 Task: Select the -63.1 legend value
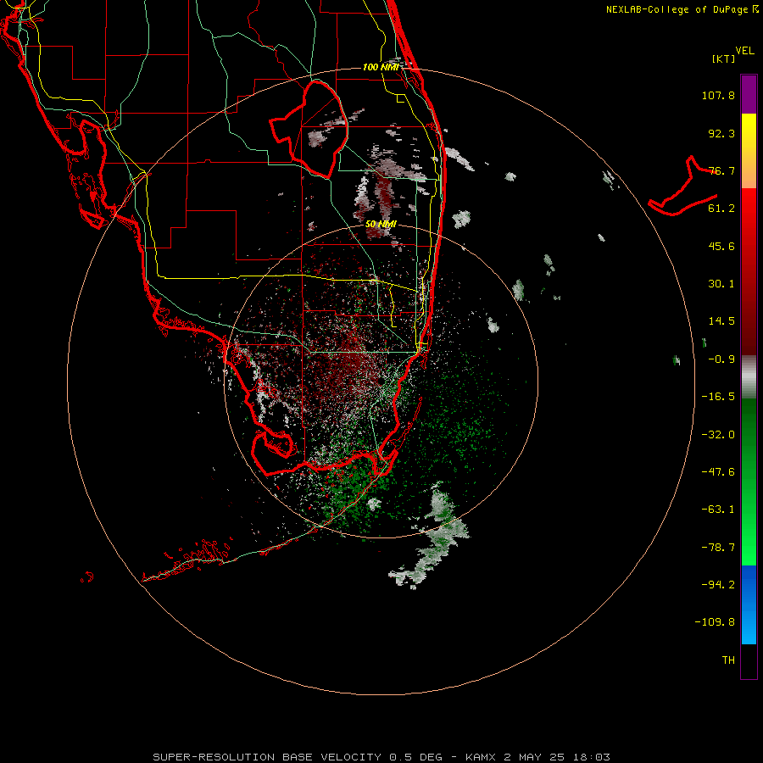718,510
